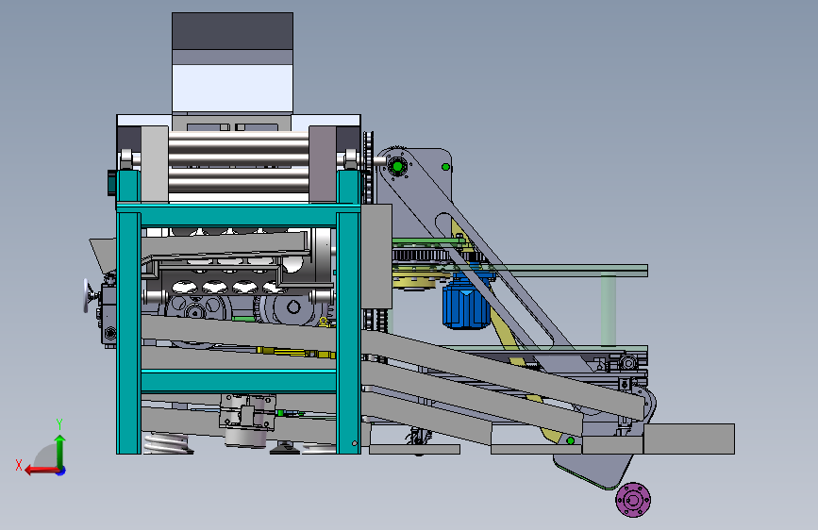Click the X label of the coordinate triad
The width and height of the screenshot is (818, 530).
19,465
